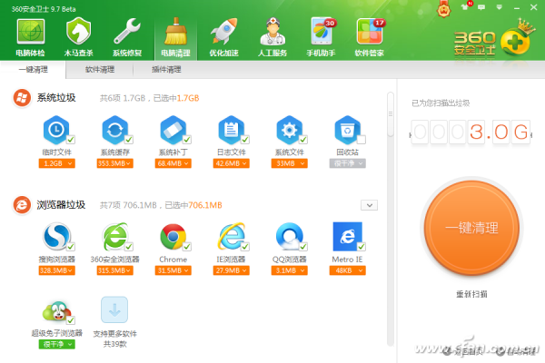
Task: Click the 系统垃圾 Windows section icon
Action: click(22, 98)
